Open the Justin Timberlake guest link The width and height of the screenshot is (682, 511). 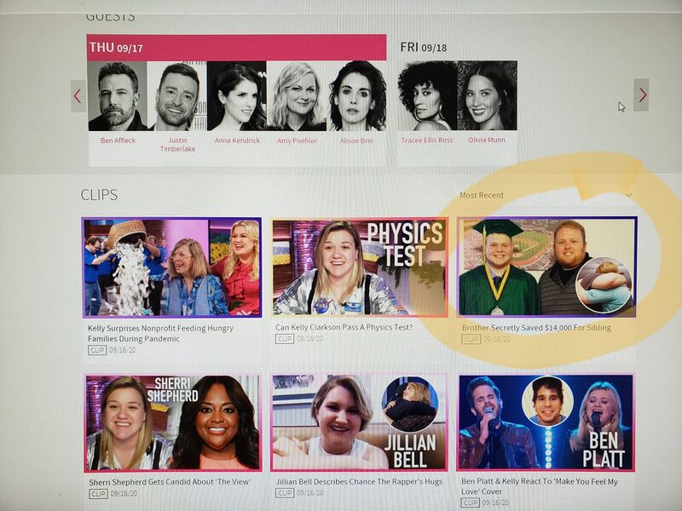click(x=177, y=144)
